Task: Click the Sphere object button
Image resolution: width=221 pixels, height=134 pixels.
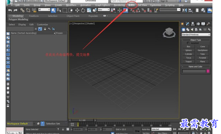Action: pos(189,50)
